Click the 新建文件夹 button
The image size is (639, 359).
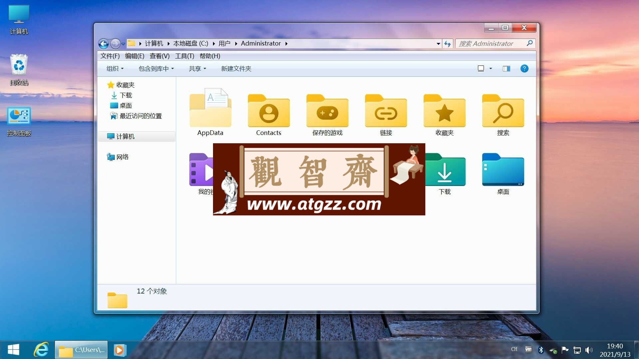[x=236, y=68]
